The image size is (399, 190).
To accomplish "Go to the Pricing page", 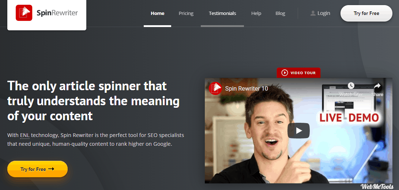I will coord(186,14).
